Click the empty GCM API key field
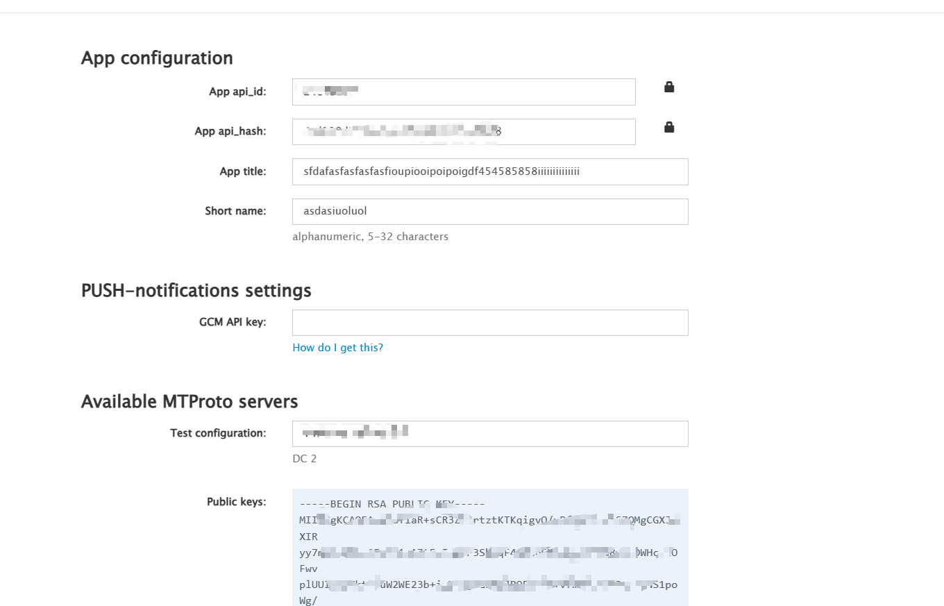 coord(490,323)
